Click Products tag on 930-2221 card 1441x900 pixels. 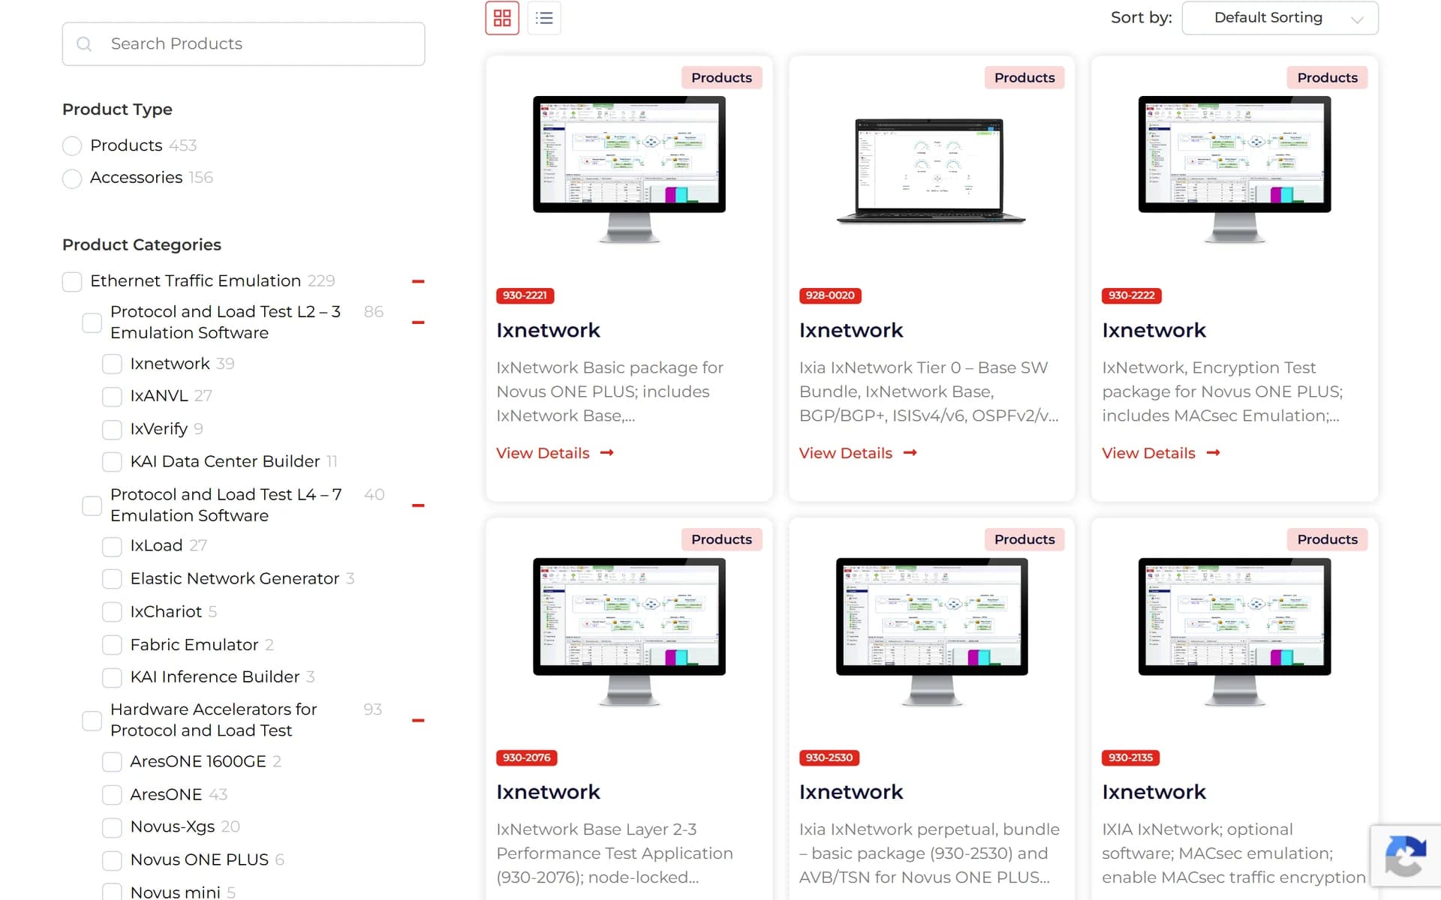point(722,77)
